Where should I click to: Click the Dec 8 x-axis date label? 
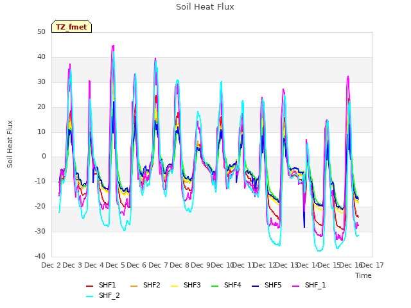coord(180,265)
